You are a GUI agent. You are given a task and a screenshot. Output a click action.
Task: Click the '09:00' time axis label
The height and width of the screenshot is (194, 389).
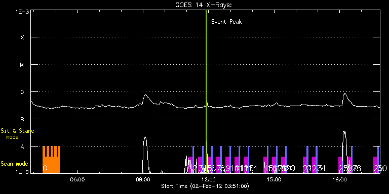point(143,180)
